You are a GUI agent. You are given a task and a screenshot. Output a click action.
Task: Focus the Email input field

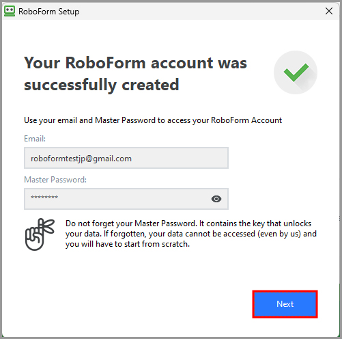[x=126, y=158]
